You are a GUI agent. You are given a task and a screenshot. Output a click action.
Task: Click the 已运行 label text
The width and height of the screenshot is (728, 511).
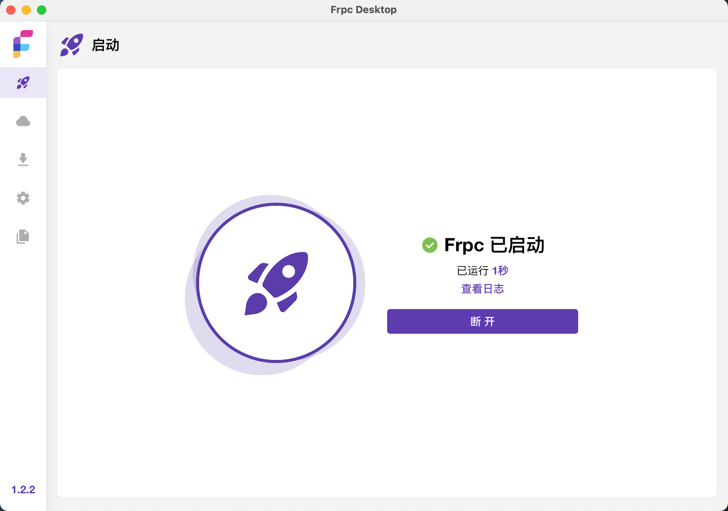point(473,271)
